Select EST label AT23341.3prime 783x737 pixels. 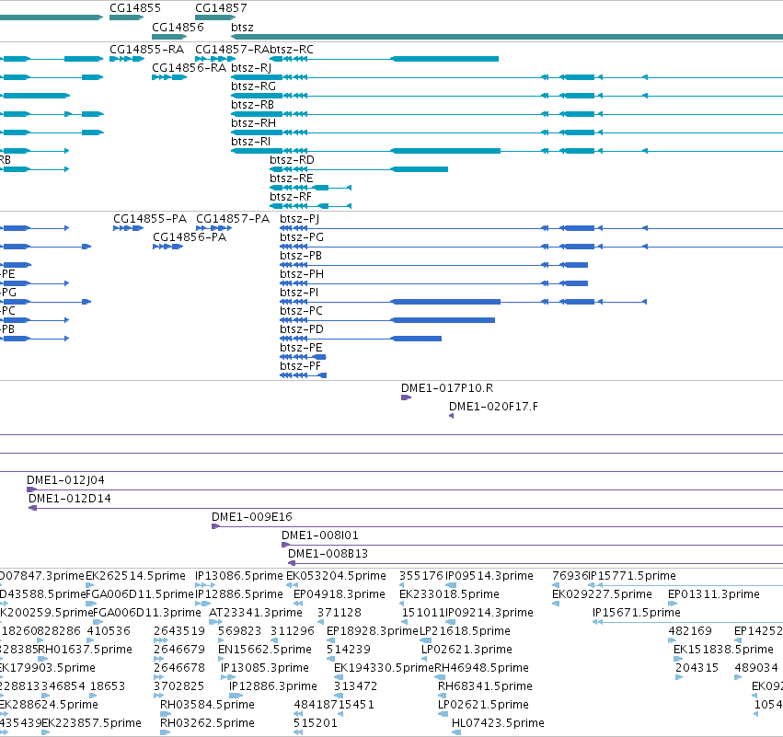[x=256, y=613]
